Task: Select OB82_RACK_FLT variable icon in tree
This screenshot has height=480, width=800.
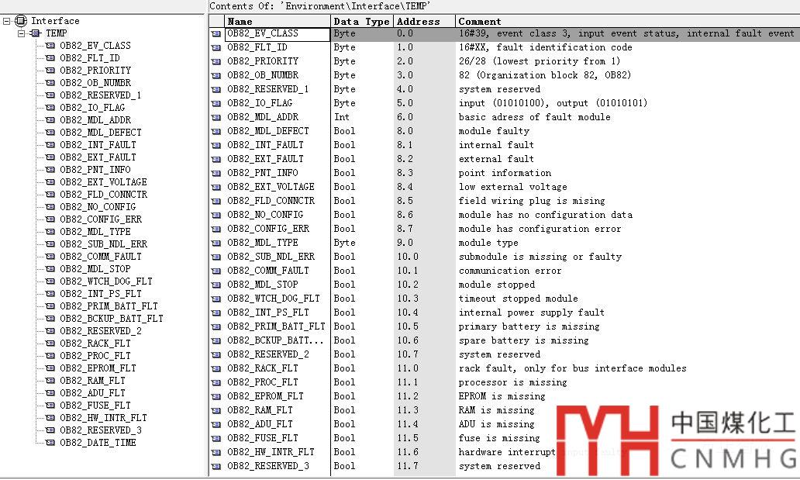Action: [50, 344]
